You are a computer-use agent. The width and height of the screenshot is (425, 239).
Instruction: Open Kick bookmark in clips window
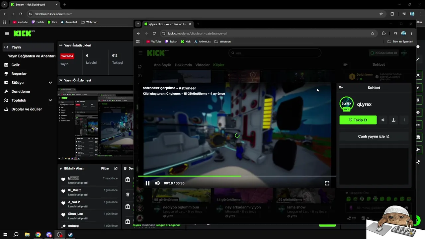click(186, 42)
